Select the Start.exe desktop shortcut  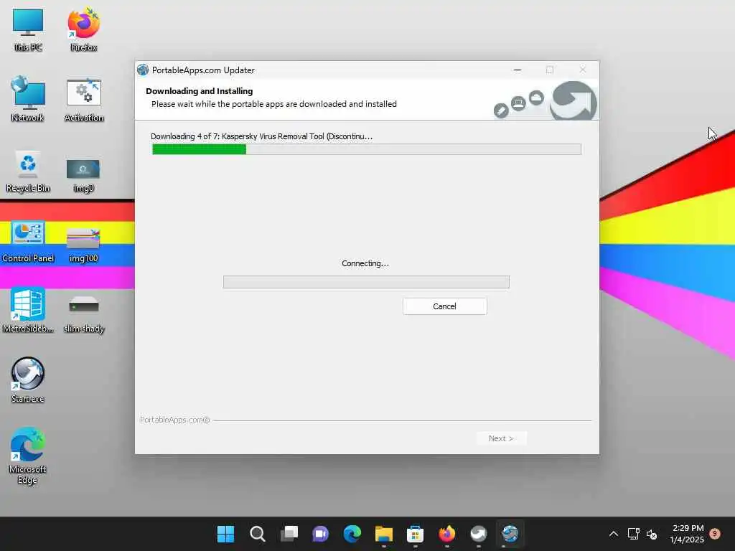point(28,380)
